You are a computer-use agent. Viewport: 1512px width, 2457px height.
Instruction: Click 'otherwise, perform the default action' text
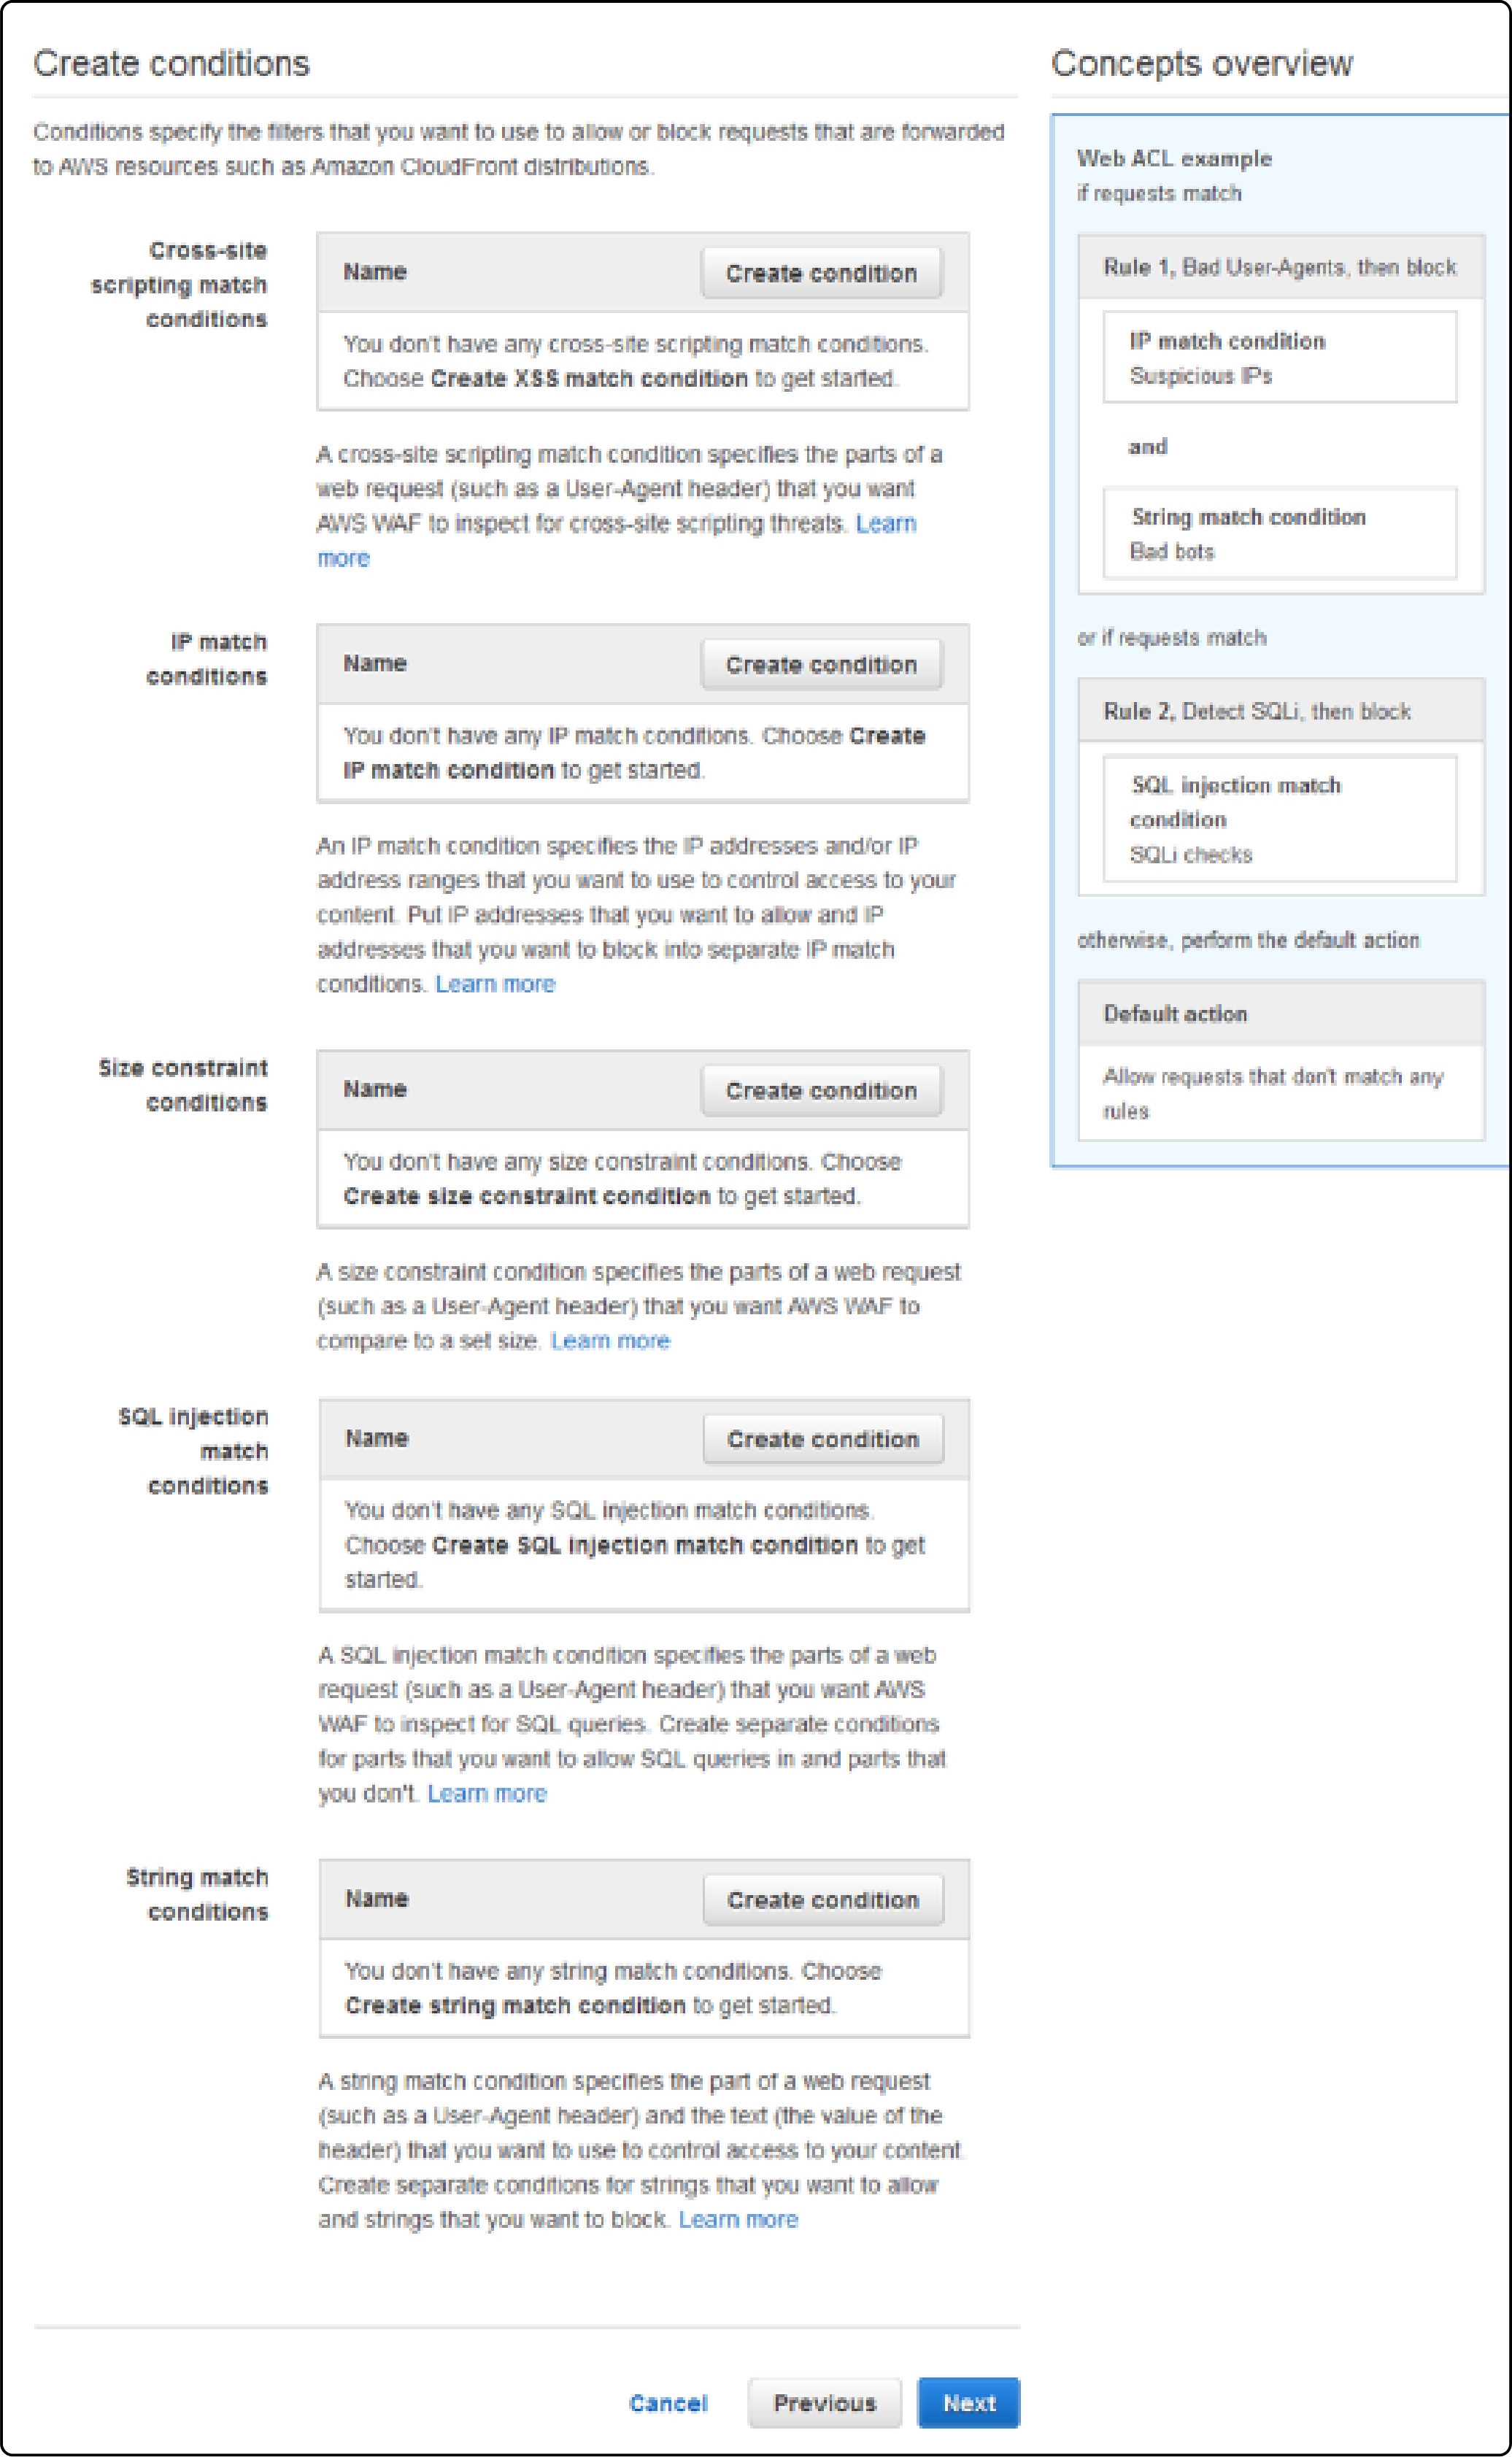tap(1248, 941)
